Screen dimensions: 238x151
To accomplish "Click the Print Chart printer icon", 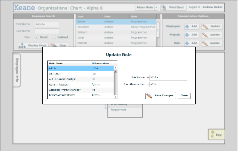I will tap(164, 7).
